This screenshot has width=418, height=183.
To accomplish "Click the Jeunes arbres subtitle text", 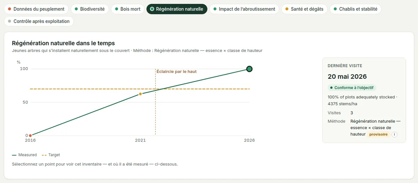I will coord(137,51).
